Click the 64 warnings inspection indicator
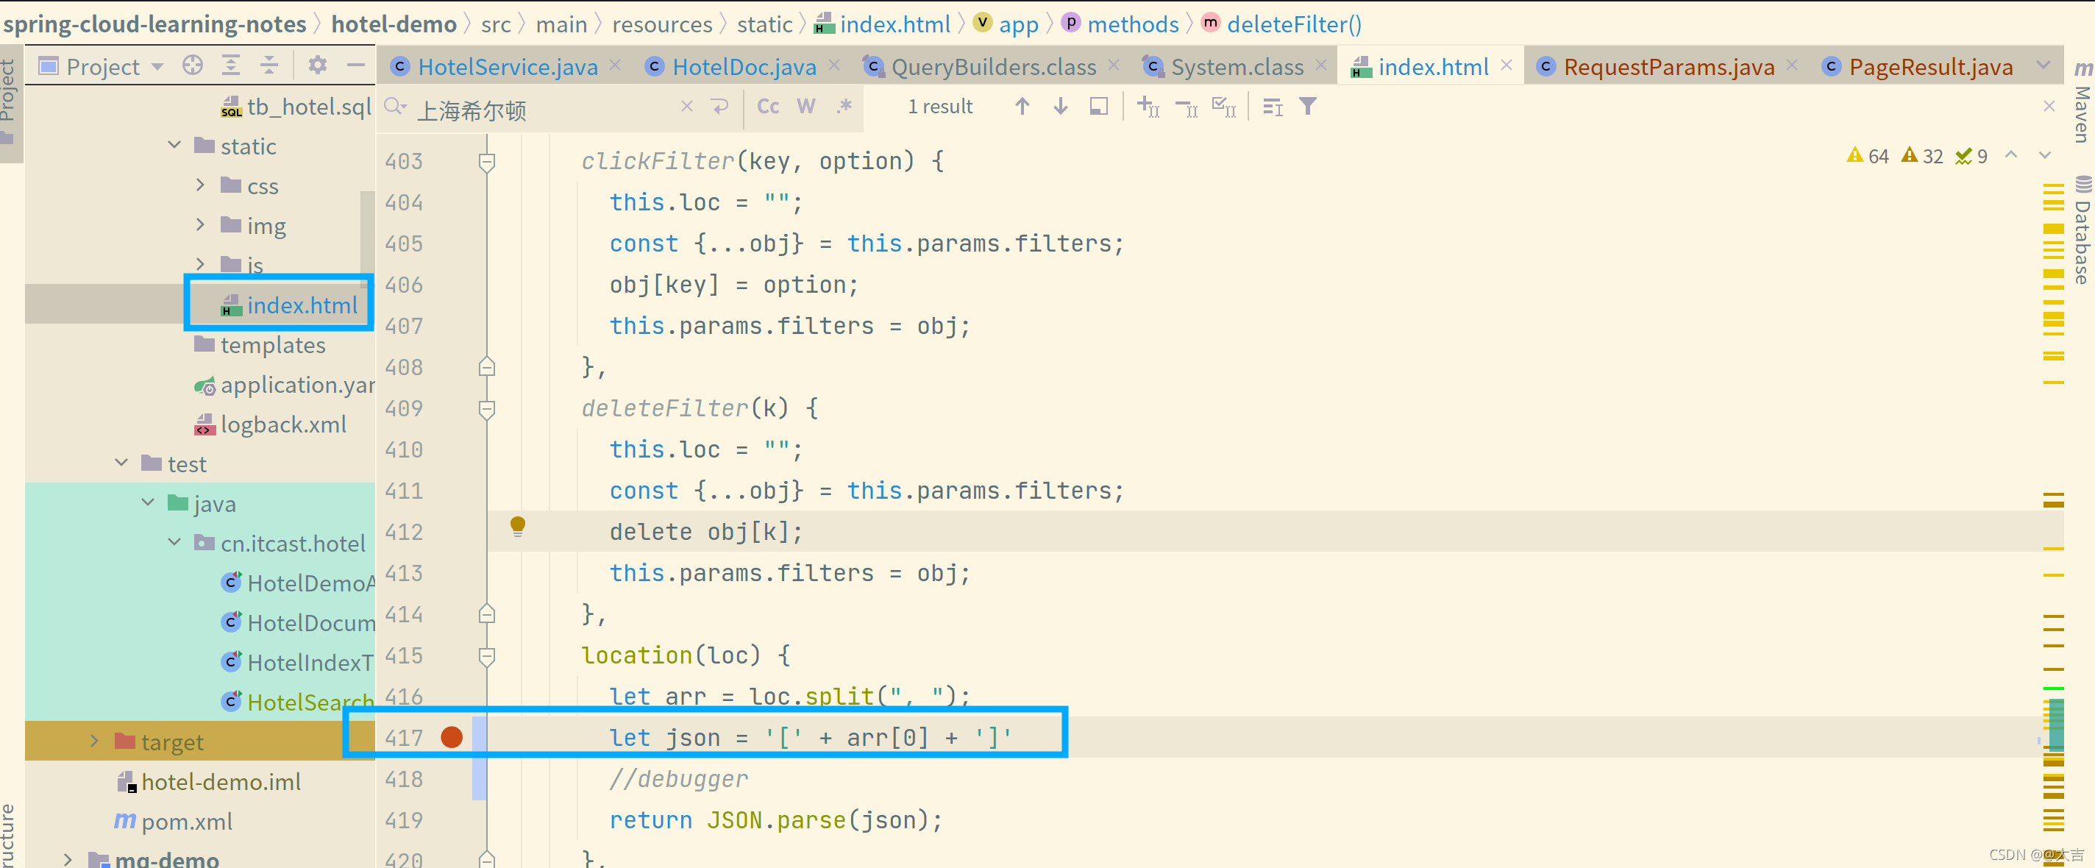The height and width of the screenshot is (868, 2095). point(1867,155)
